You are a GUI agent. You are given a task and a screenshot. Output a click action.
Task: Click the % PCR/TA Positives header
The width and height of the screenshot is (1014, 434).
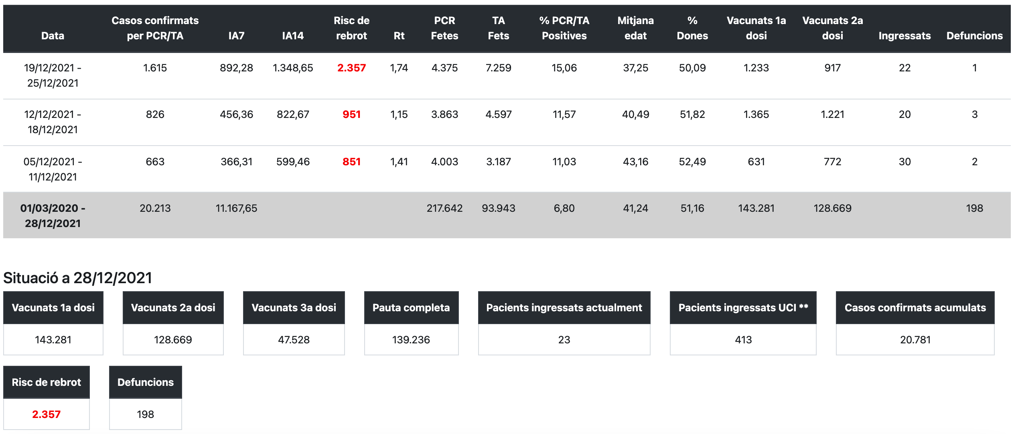pos(564,28)
